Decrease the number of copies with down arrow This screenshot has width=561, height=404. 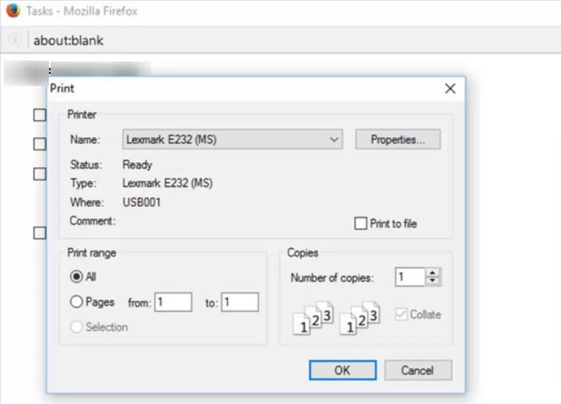[x=433, y=281]
